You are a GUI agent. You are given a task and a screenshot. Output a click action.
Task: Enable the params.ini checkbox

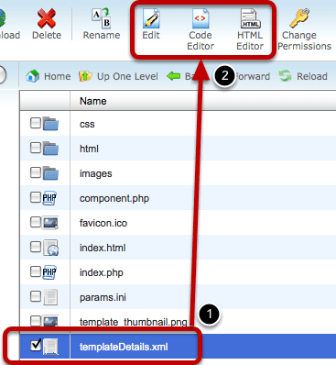point(36,296)
